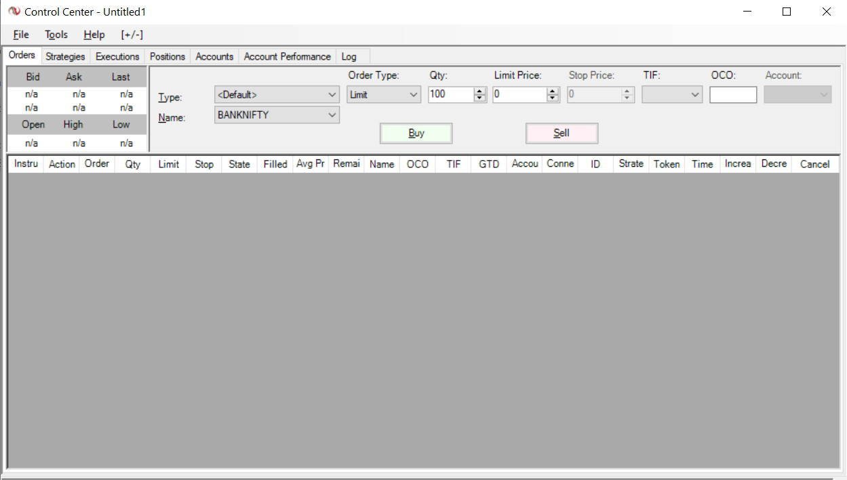Click the Decre column header
847x480 pixels.
[774, 164]
